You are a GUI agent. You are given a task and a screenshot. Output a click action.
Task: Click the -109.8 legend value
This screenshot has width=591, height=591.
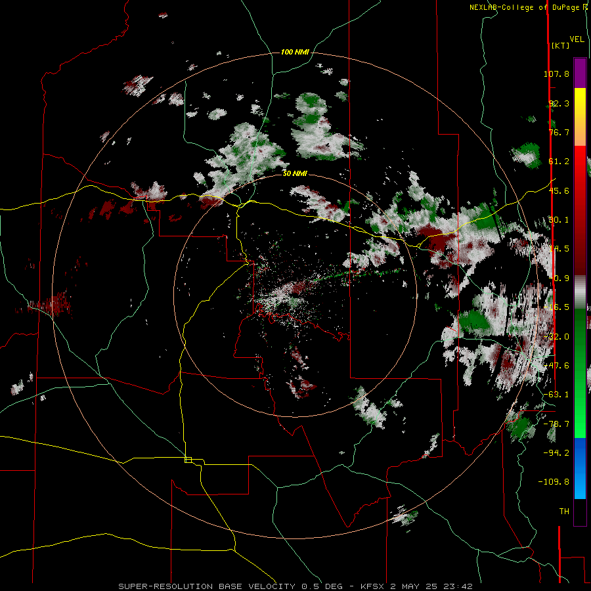coord(554,482)
